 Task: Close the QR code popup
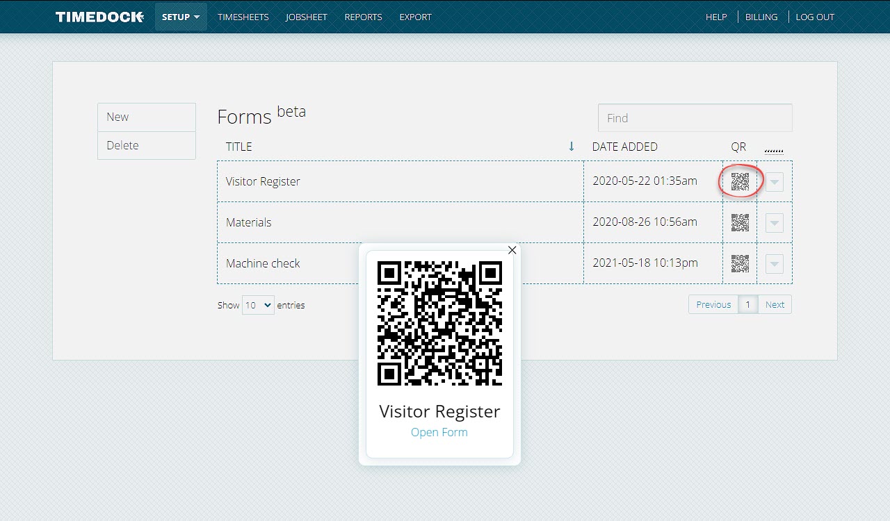tap(512, 250)
